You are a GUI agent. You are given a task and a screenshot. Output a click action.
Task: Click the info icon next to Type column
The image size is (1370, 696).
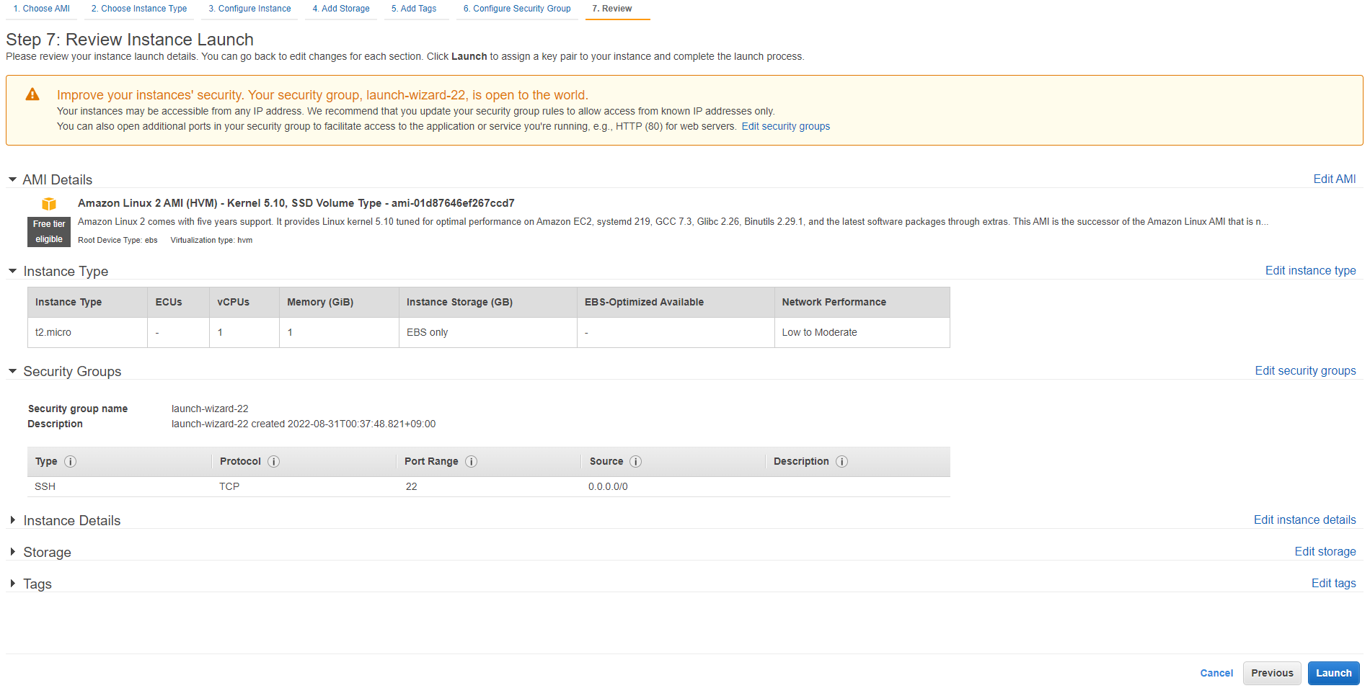(x=71, y=462)
